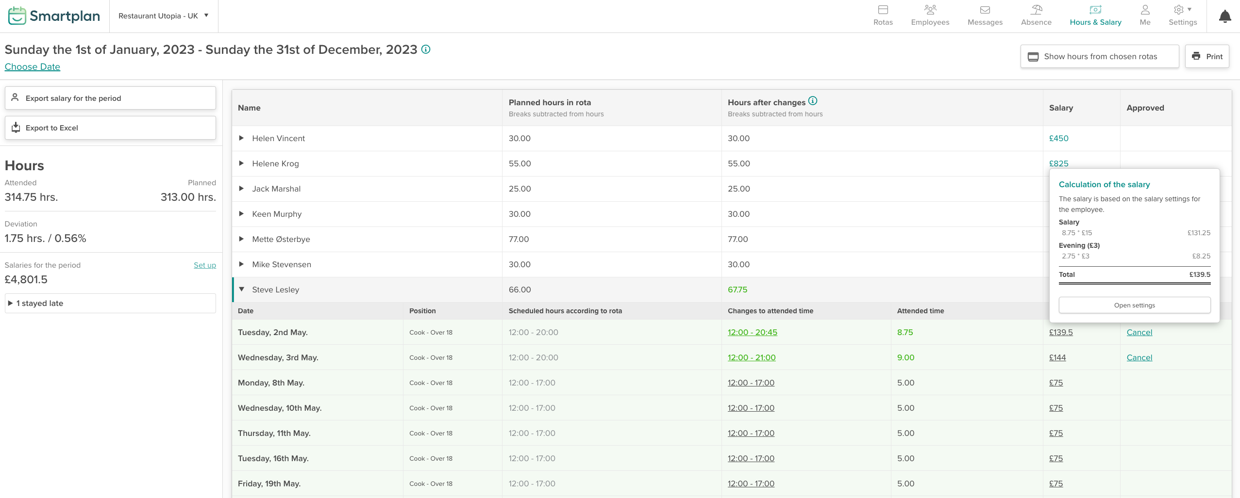
Task: Open Restaurant Utopia - UK location dropdown
Action: coord(163,16)
